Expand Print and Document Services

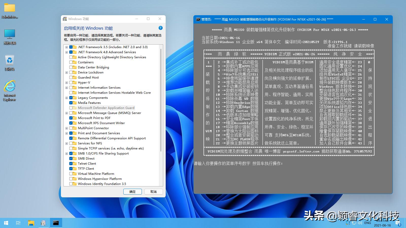(66, 133)
